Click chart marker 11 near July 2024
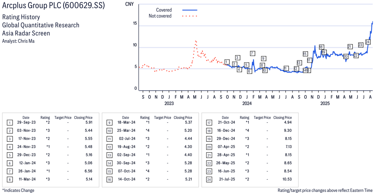 (x=286, y=69)
